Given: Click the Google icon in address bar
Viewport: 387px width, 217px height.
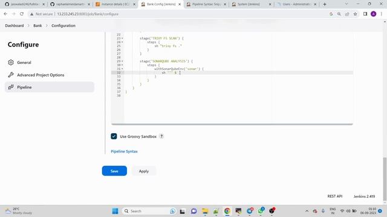Looking at the screenshot, I should pos(331,14).
